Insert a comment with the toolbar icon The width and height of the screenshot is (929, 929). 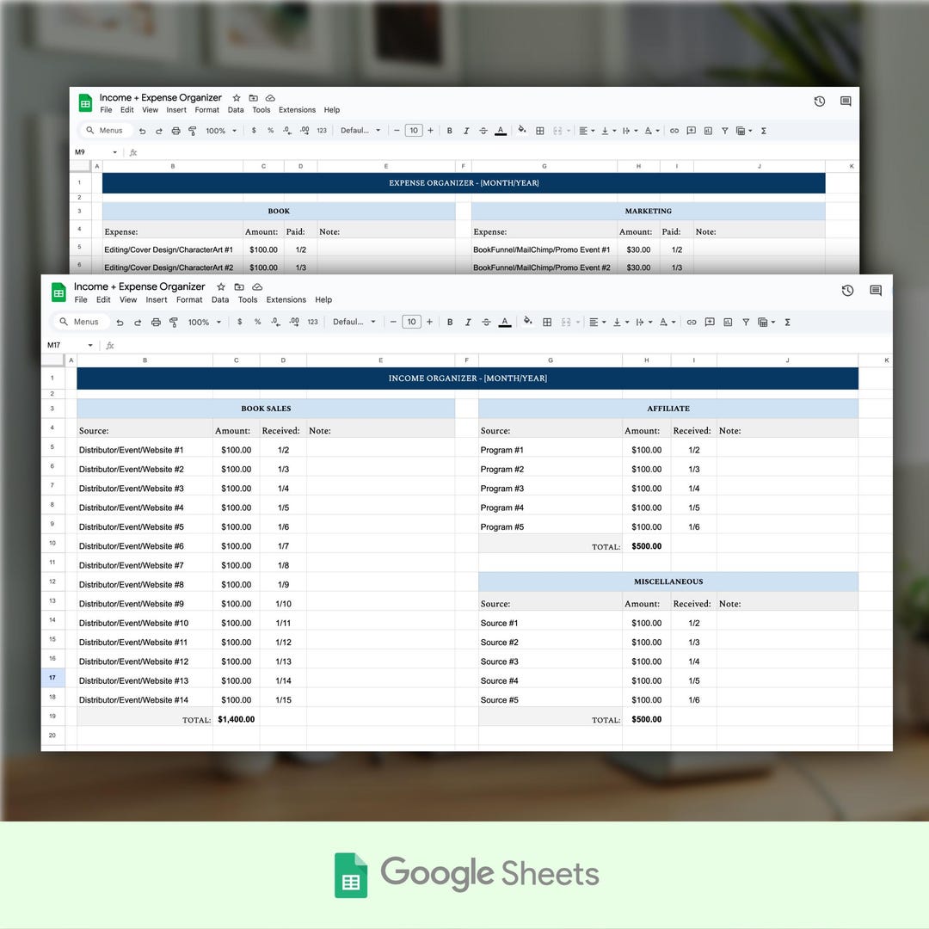tap(710, 322)
